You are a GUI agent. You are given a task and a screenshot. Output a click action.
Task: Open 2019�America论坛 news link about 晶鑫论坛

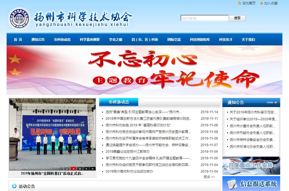tap(127, 152)
